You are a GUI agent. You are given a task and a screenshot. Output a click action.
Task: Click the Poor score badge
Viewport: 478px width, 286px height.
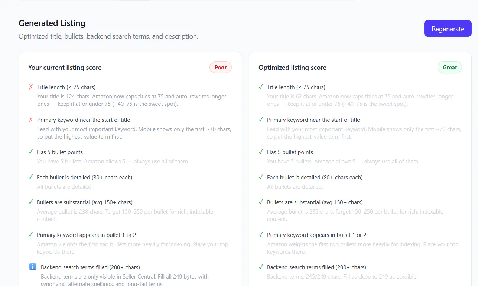tap(221, 68)
